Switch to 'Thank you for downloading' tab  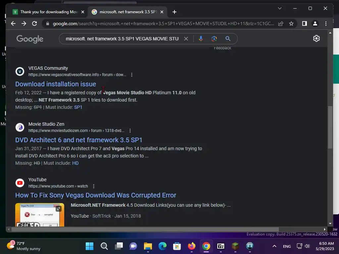coord(49,12)
